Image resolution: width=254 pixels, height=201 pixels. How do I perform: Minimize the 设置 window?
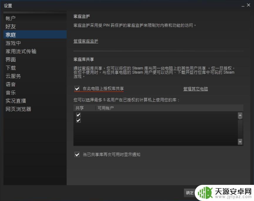(243, 6)
